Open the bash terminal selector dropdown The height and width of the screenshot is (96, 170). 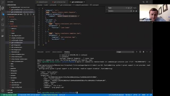point(125,52)
